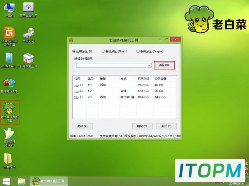Launch DiskGenius 分区工具 icon

[9, 37]
